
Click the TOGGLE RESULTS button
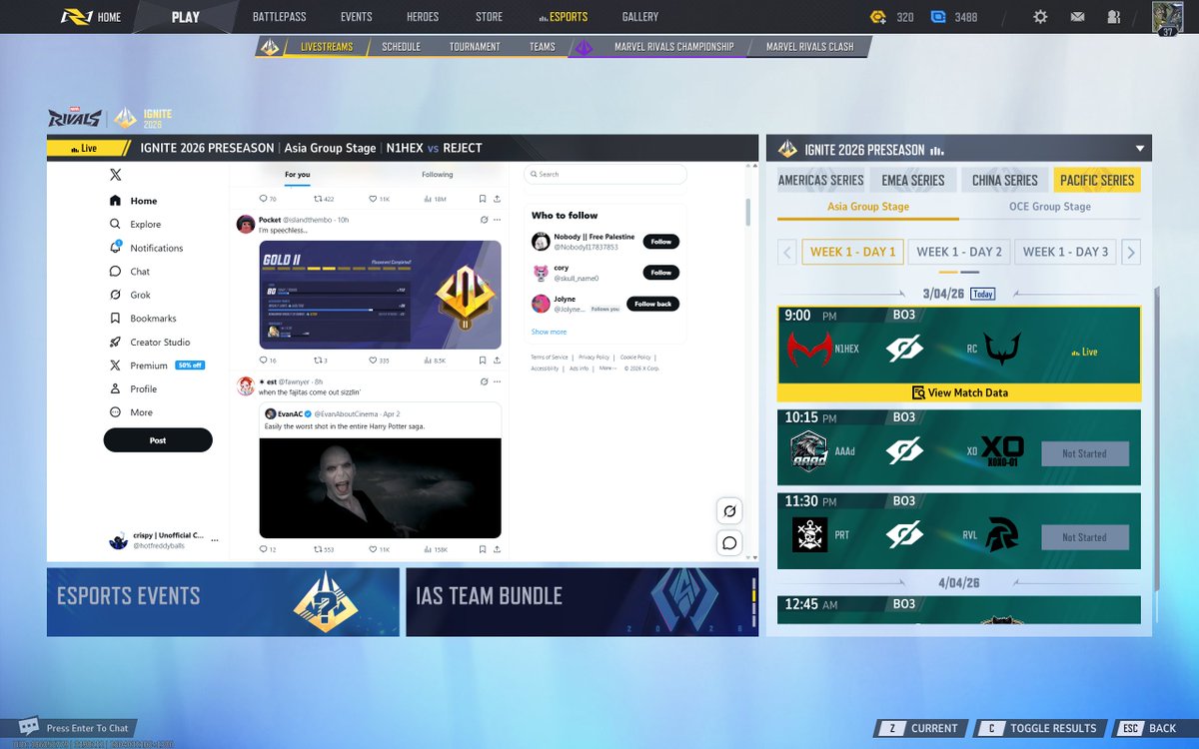[x=1039, y=728]
